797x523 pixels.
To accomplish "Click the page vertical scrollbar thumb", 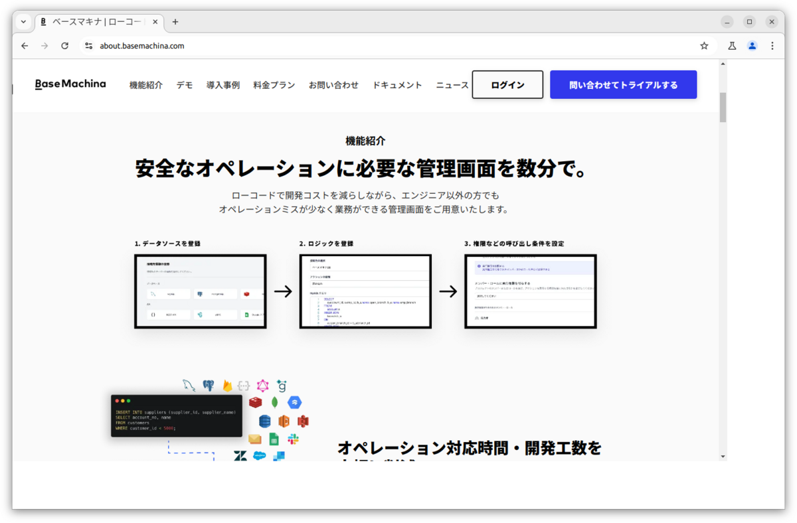I will [723, 107].
